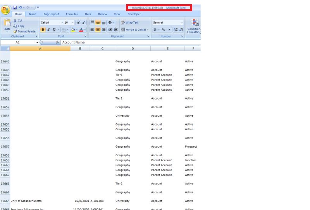Increase the cell indent
Screen dimensions: 310x210
pyautogui.click(x=116, y=30)
